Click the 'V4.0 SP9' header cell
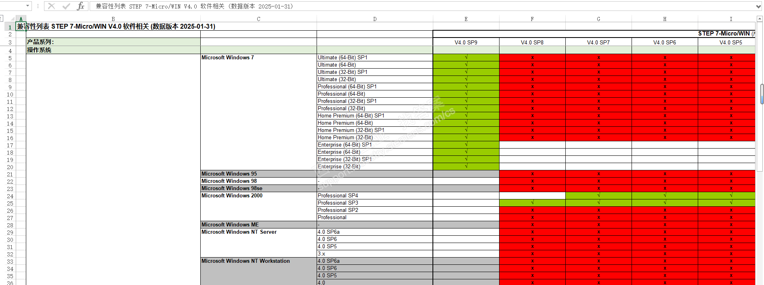Image resolution: width=764 pixels, height=285 pixels. click(x=466, y=42)
